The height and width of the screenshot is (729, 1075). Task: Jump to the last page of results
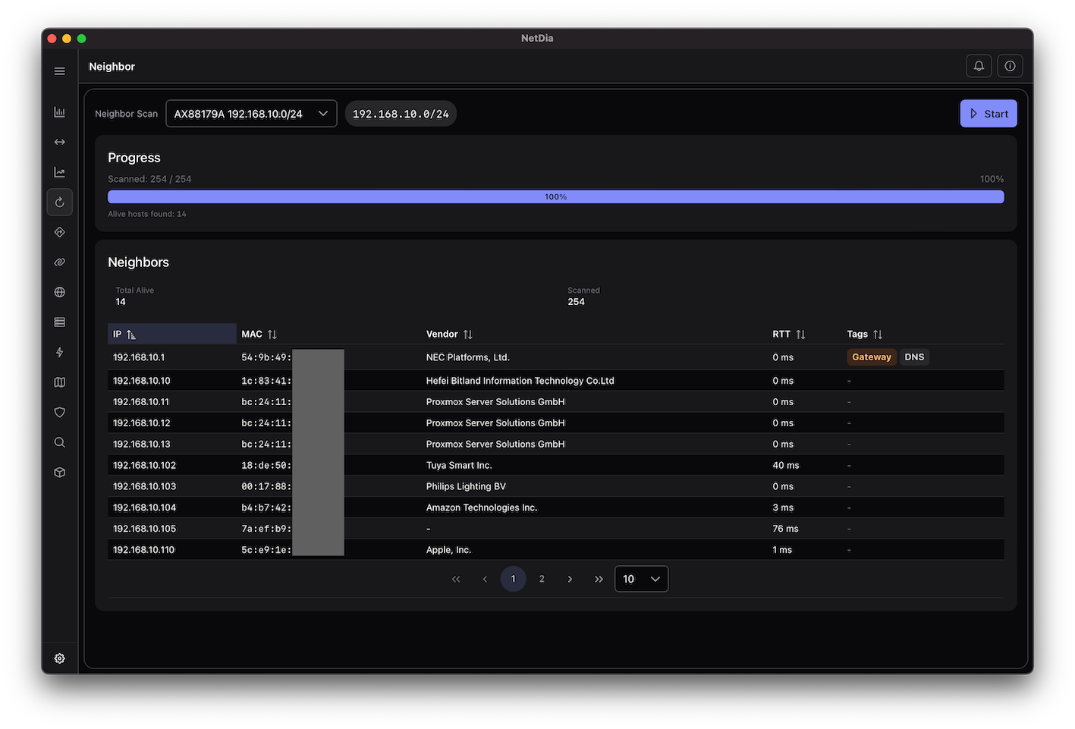[x=599, y=579]
